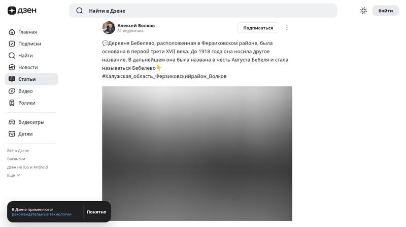Expand the Ещё footer menu
Image resolution: width=406 pixels, height=227 pixels.
pos(14,175)
